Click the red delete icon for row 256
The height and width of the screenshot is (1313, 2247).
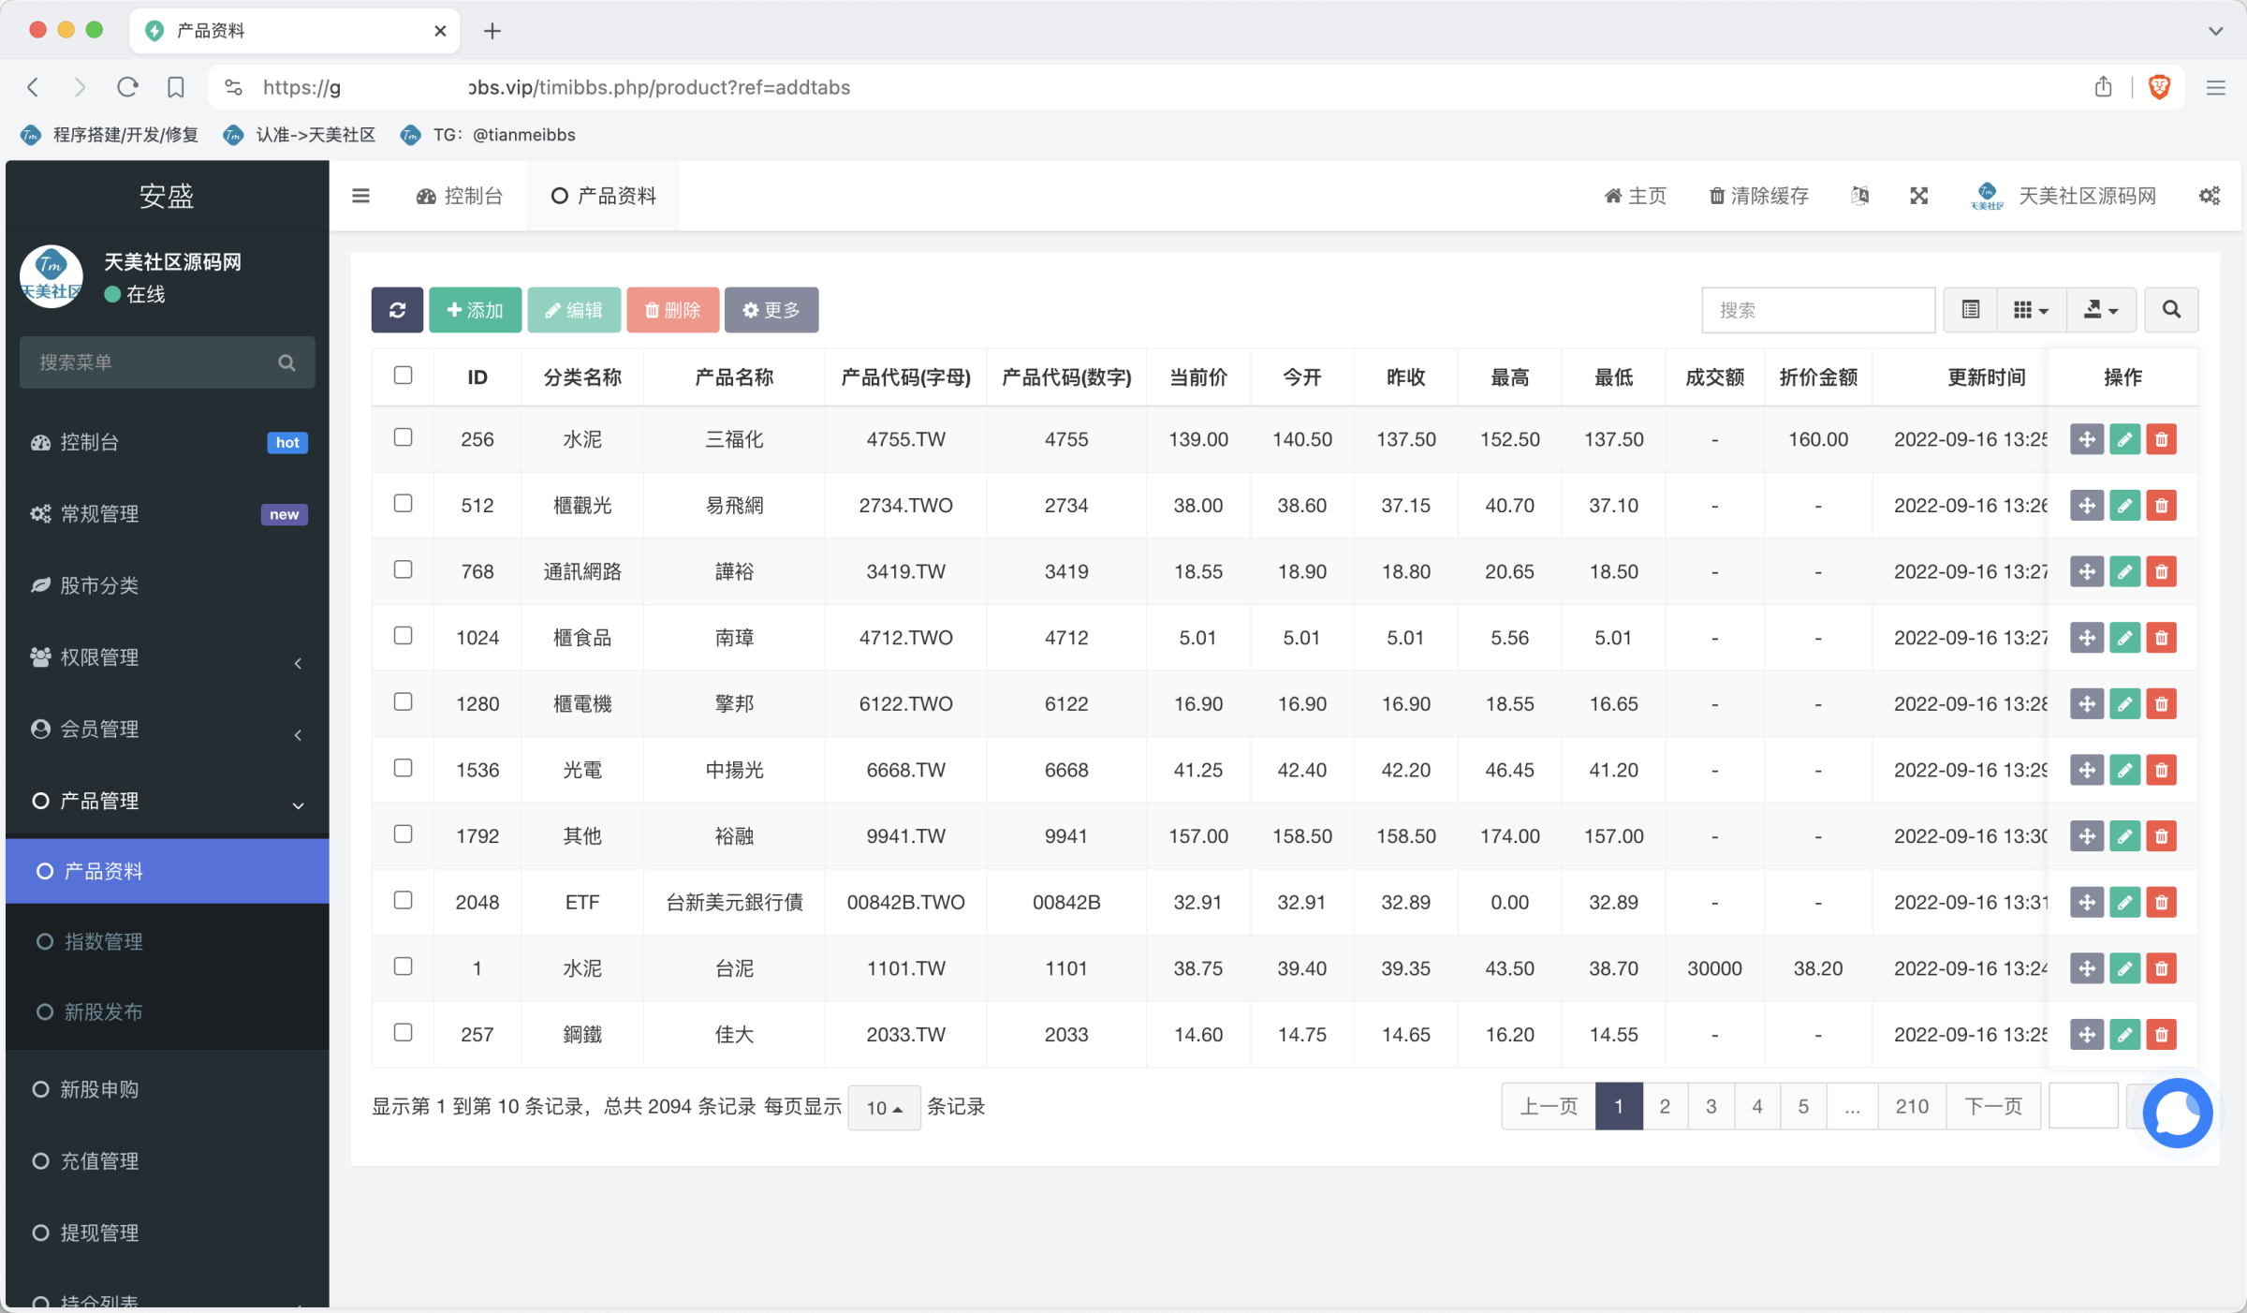[2161, 439]
